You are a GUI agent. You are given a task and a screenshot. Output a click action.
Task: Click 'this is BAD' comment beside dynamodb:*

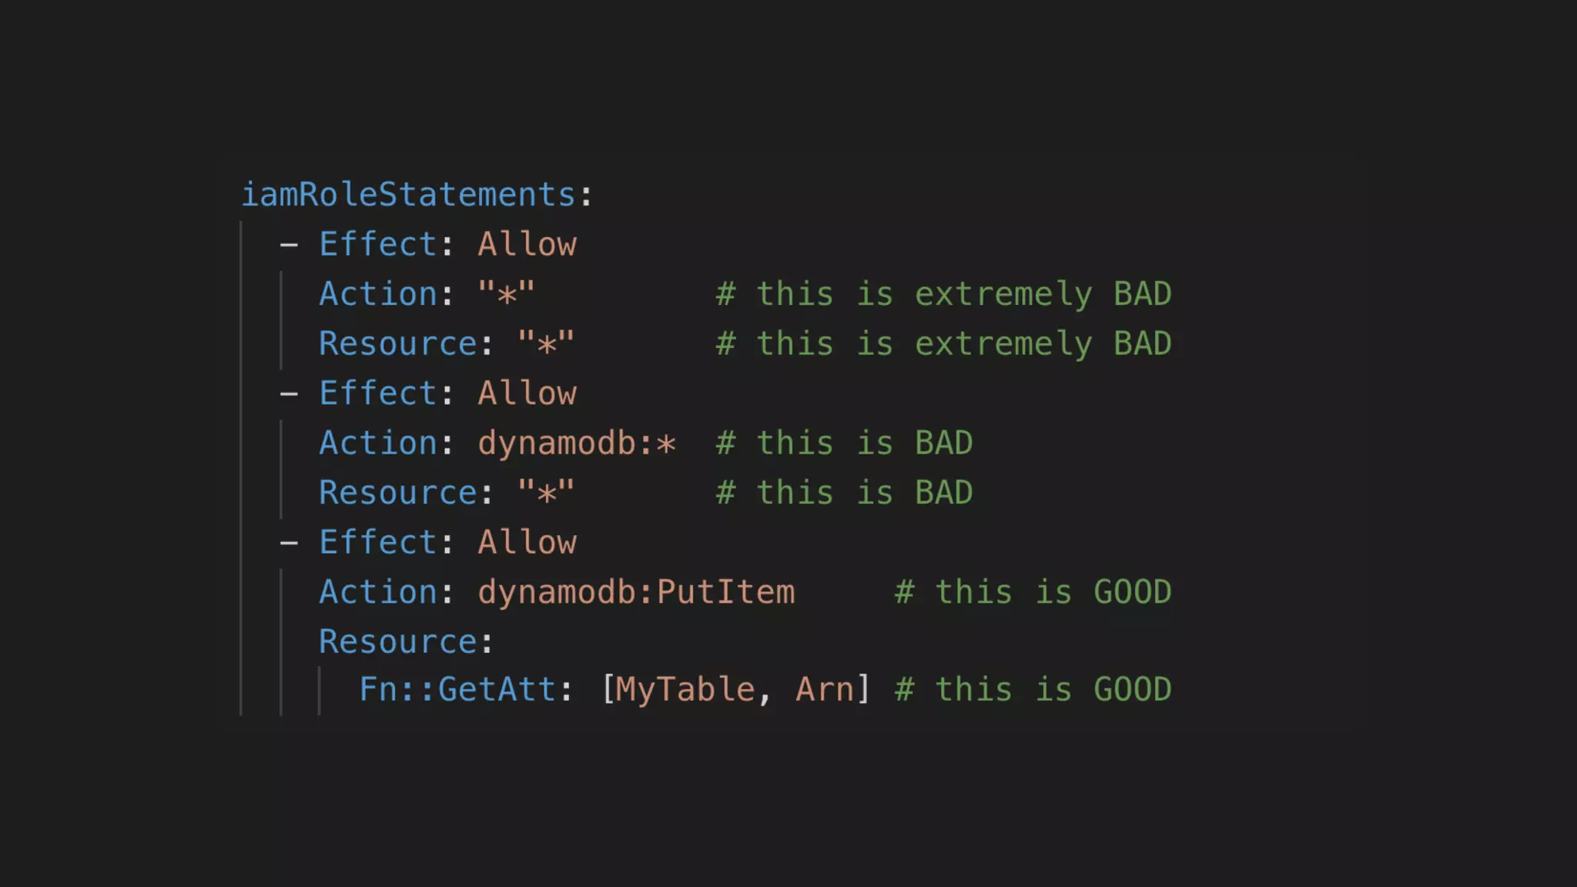[x=844, y=443]
